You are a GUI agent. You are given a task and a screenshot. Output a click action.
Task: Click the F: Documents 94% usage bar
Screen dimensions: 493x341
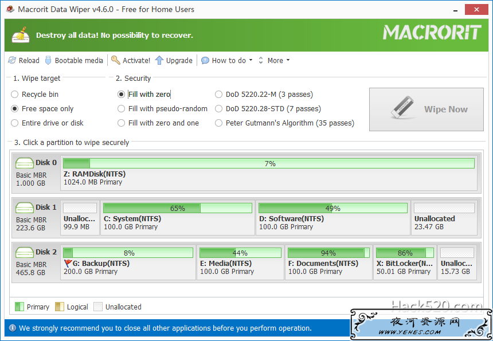click(x=329, y=253)
